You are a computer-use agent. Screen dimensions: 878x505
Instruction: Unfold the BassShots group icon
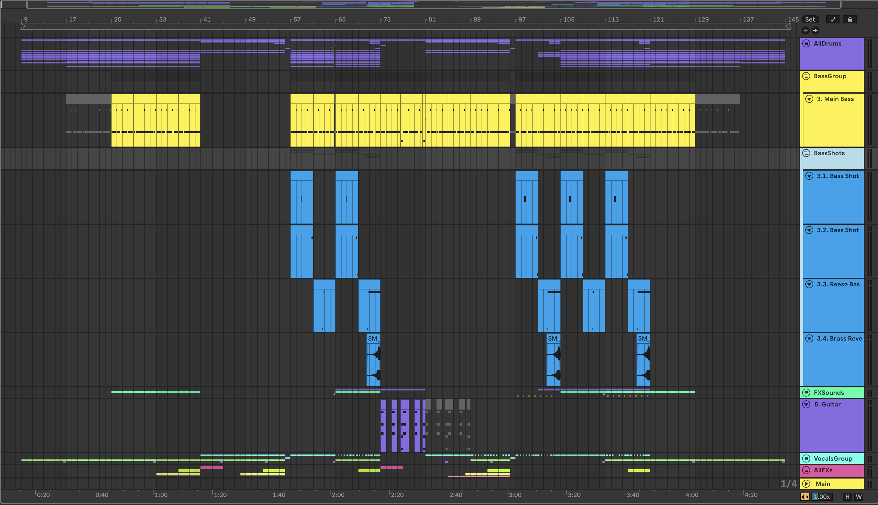(x=806, y=153)
